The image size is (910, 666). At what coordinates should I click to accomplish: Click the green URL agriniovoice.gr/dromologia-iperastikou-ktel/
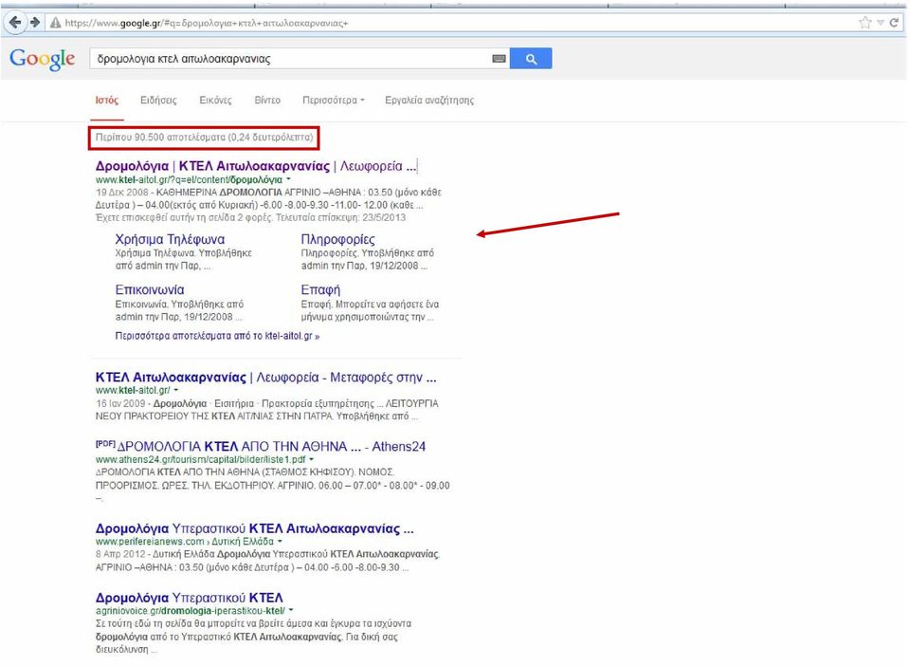[191, 610]
